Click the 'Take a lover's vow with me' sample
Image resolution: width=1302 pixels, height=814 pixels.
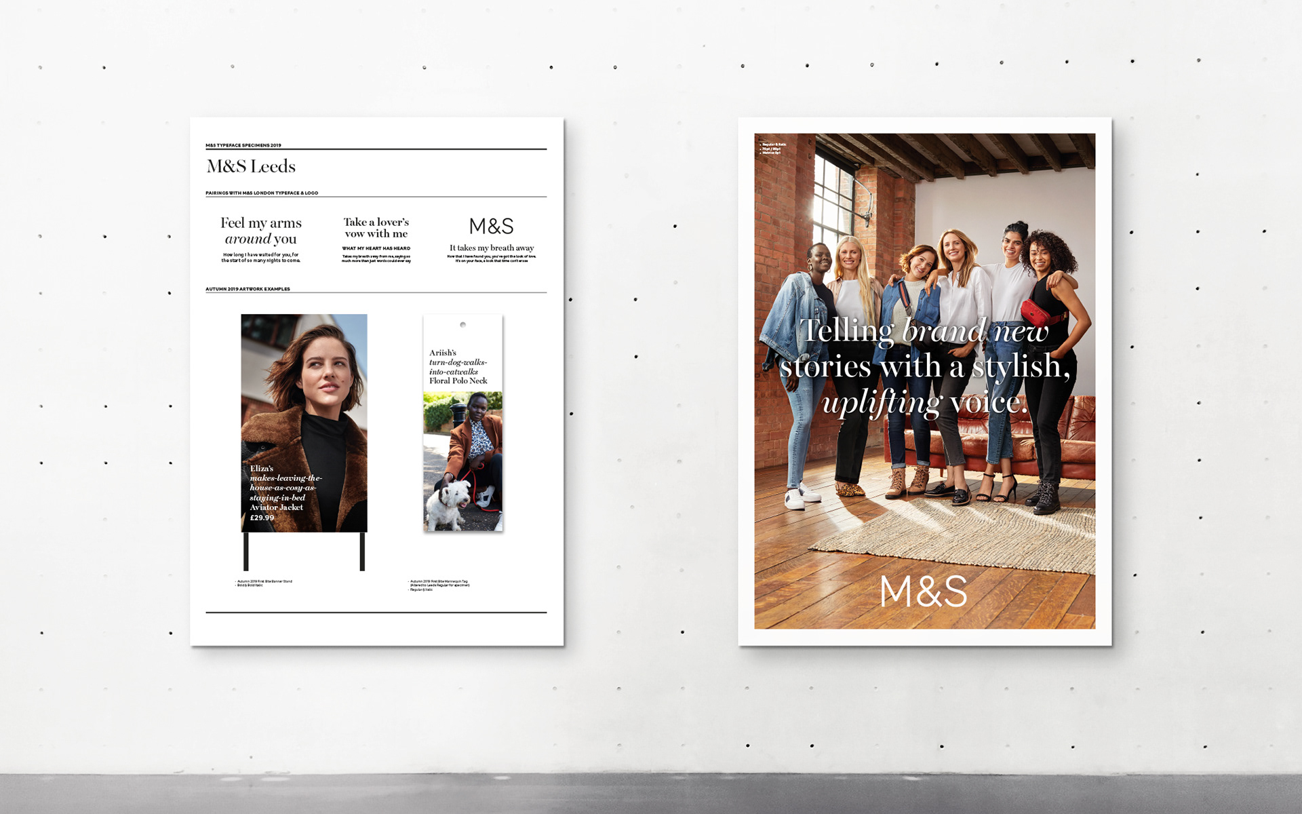coord(376,228)
